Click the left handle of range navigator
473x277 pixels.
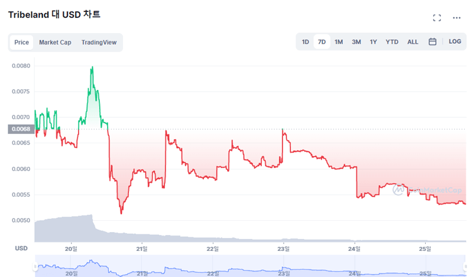click(35, 266)
